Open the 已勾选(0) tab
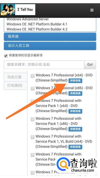100x178 pixels. 16,85
